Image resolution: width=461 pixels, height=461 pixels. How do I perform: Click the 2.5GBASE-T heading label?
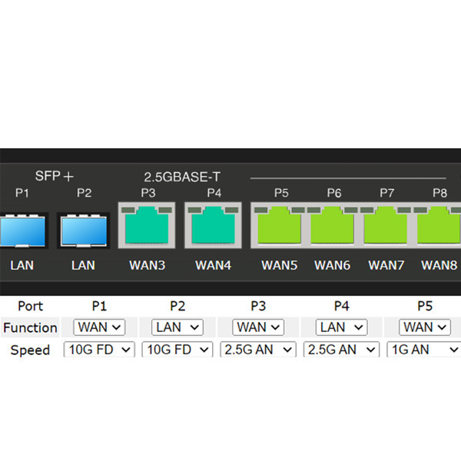click(182, 177)
